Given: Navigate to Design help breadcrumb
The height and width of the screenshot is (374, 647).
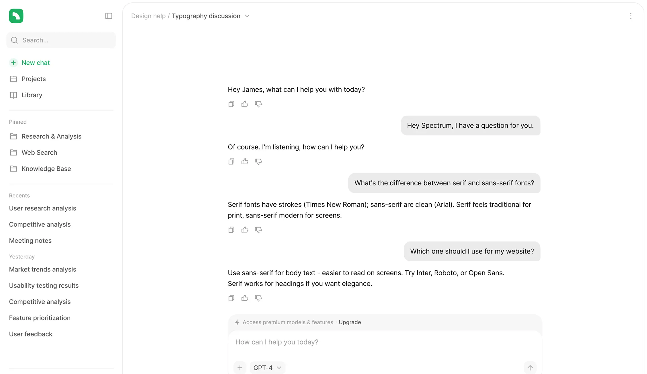Looking at the screenshot, I should tap(148, 16).
